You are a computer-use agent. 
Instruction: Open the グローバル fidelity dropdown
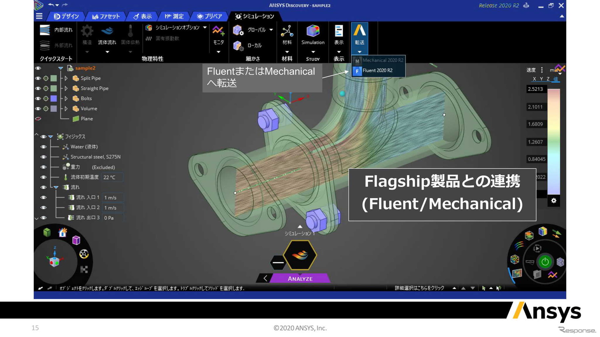pos(271,30)
